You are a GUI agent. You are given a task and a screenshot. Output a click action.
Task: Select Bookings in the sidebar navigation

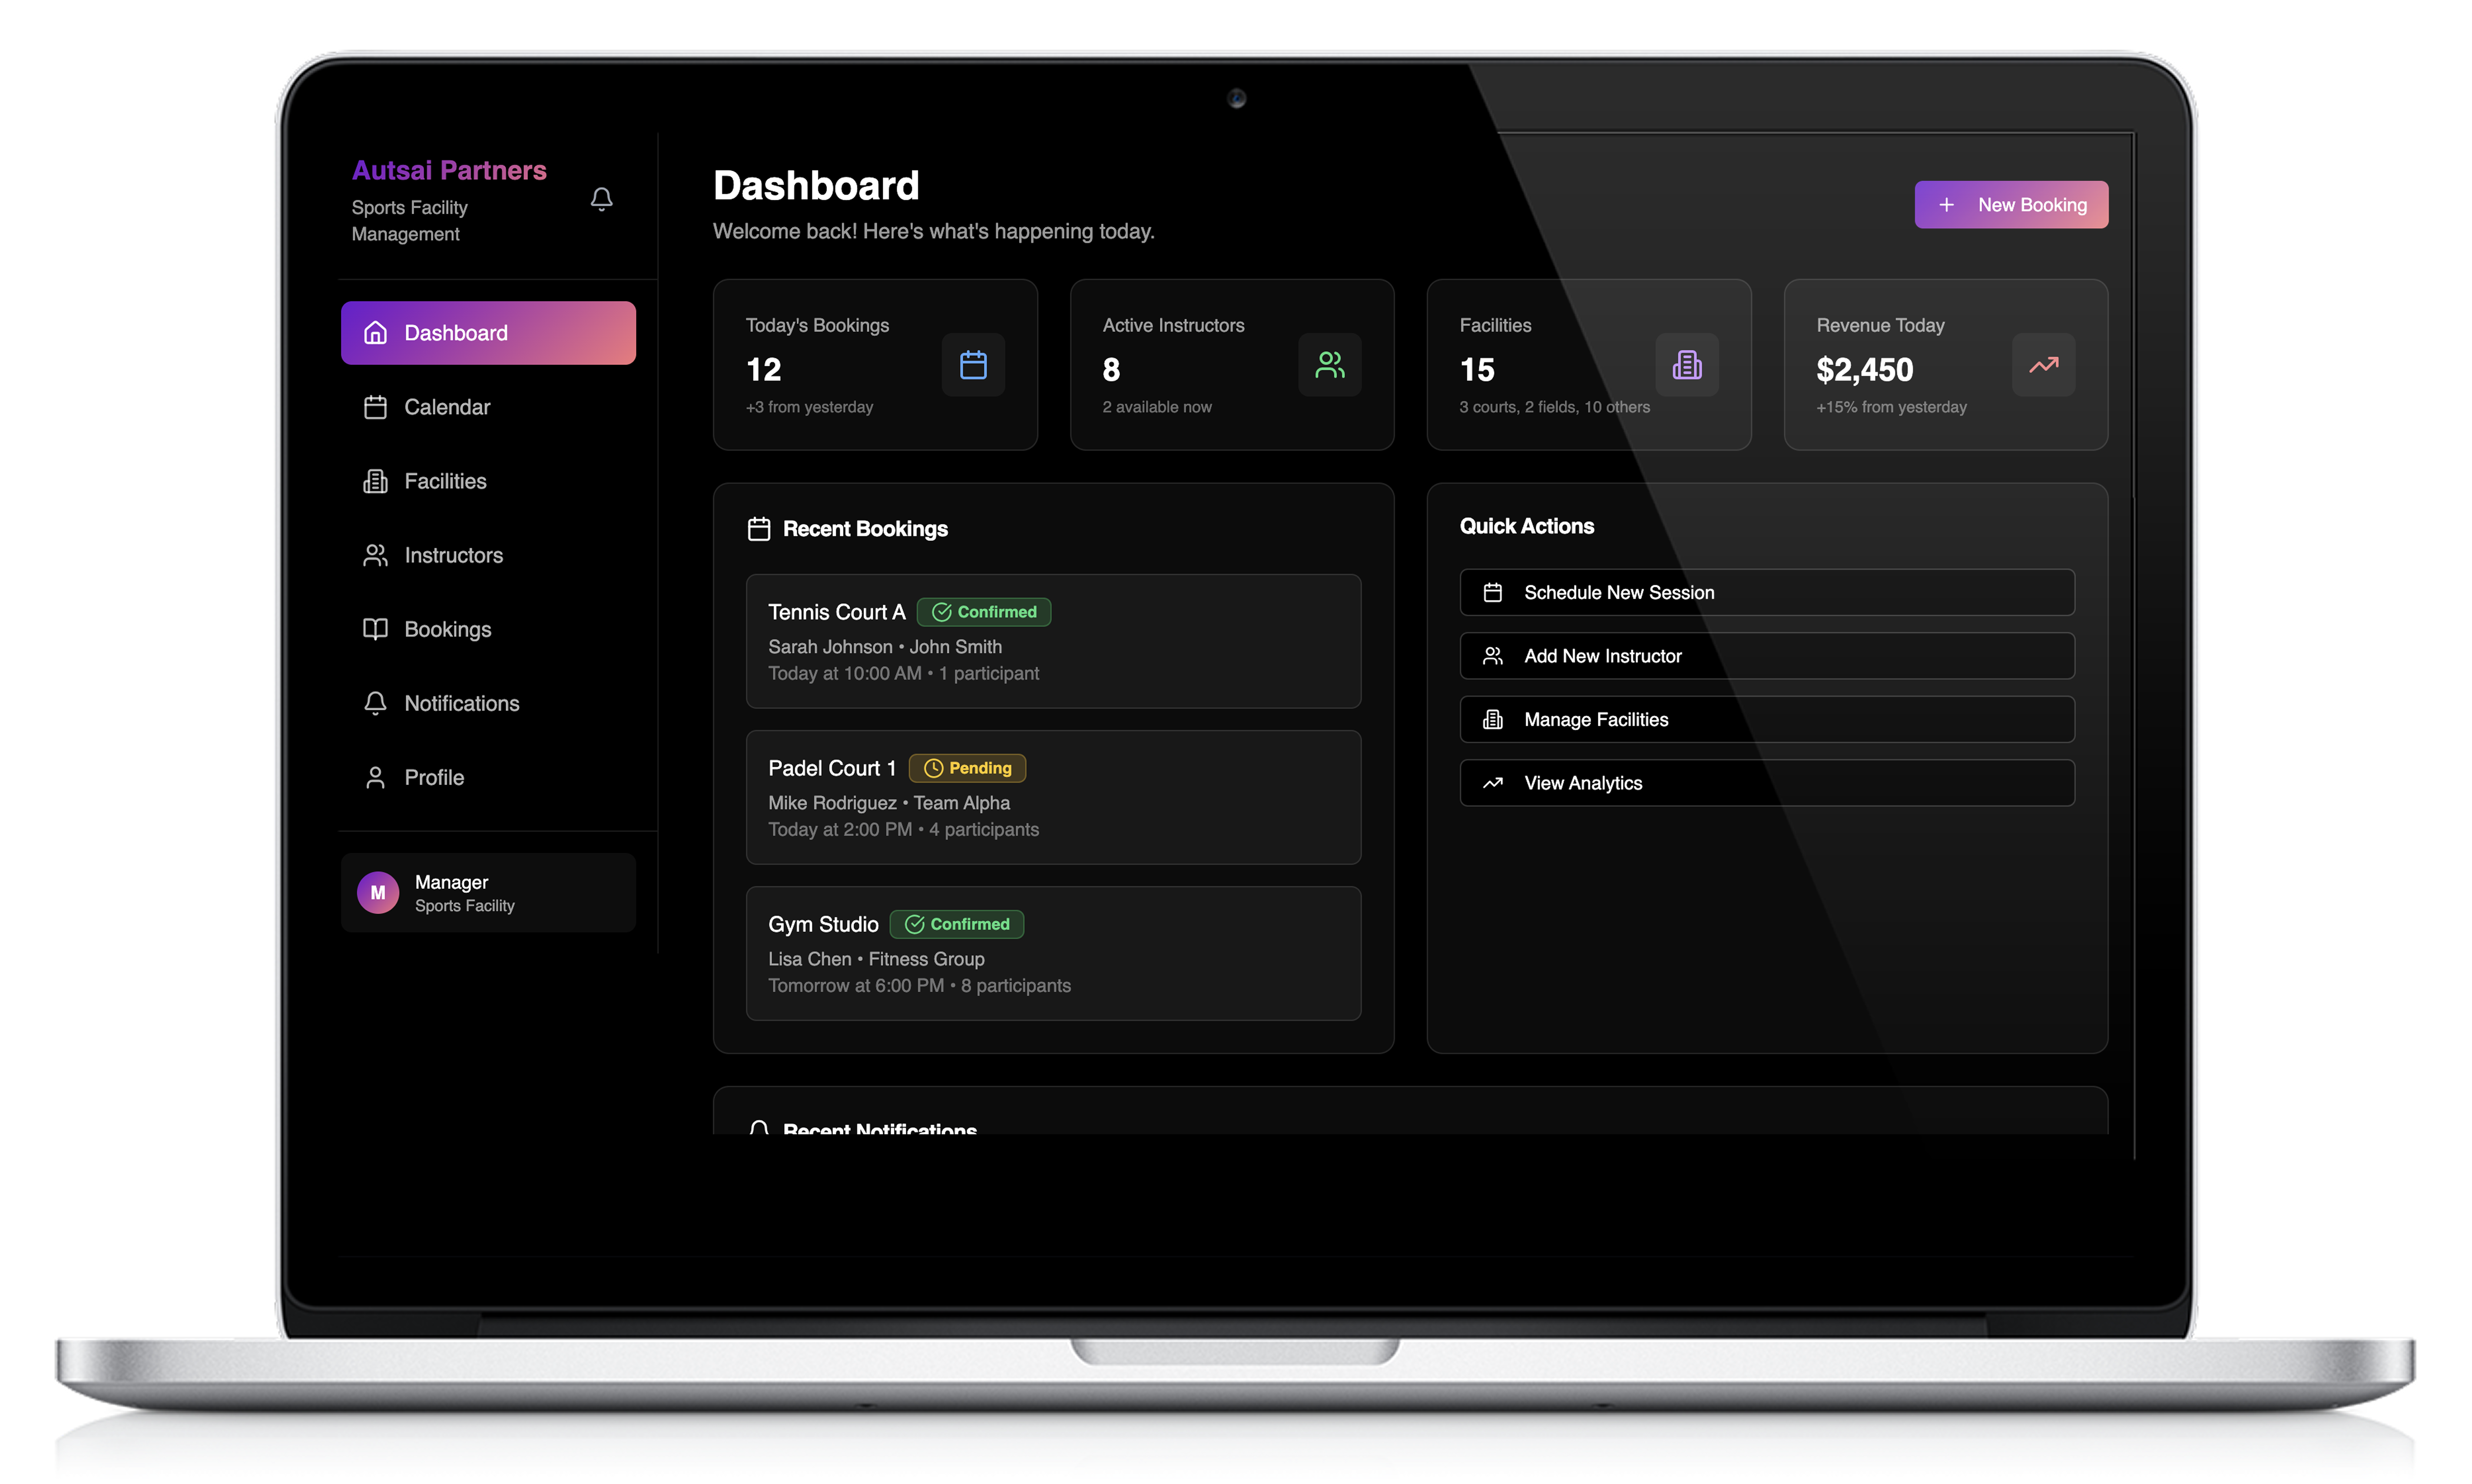pyautogui.click(x=447, y=629)
